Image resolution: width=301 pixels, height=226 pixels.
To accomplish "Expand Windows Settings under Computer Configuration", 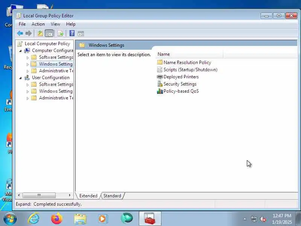I will [27, 64].
